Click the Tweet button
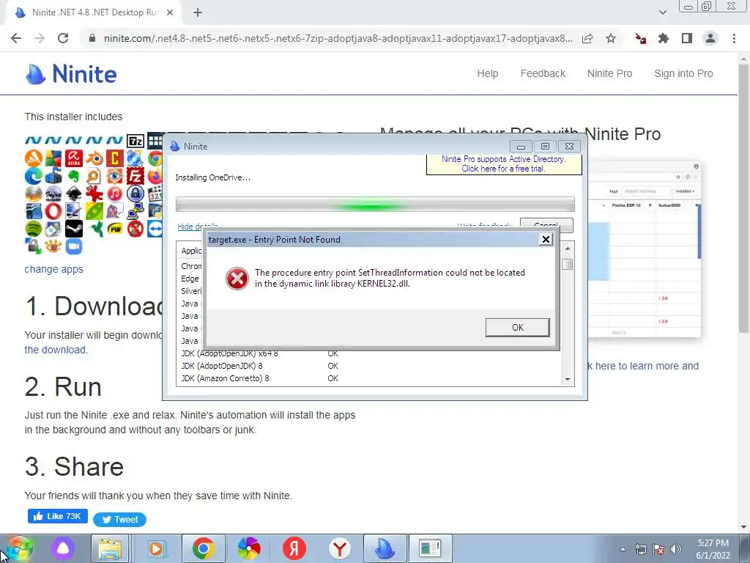Viewport: 750px width, 563px height. [x=119, y=520]
